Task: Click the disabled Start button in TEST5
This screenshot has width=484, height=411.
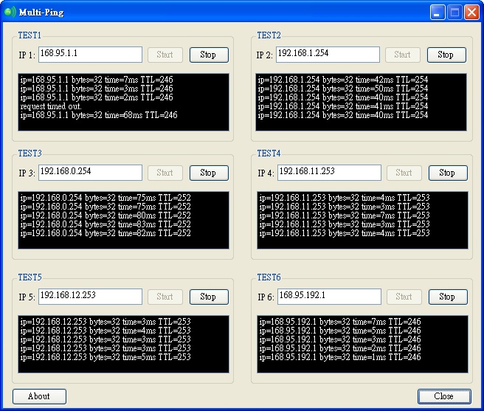Action: pyautogui.click(x=165, y=297)
